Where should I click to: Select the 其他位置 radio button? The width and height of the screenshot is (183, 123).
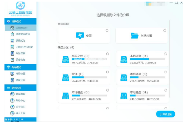point(165,31)
